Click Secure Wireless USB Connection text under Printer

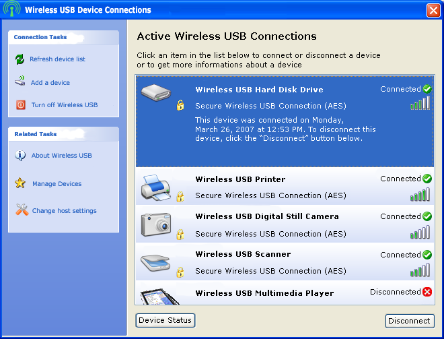coord(270,195)
